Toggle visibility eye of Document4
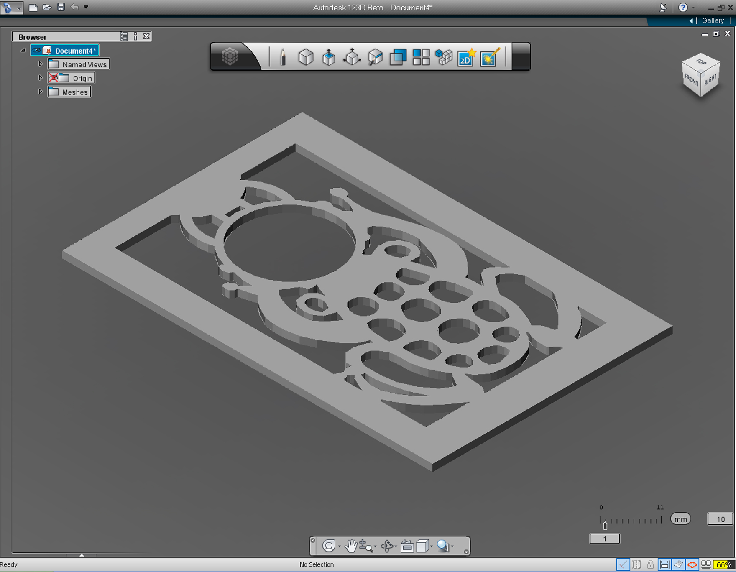The image size is (736, 572). [36, 51]
